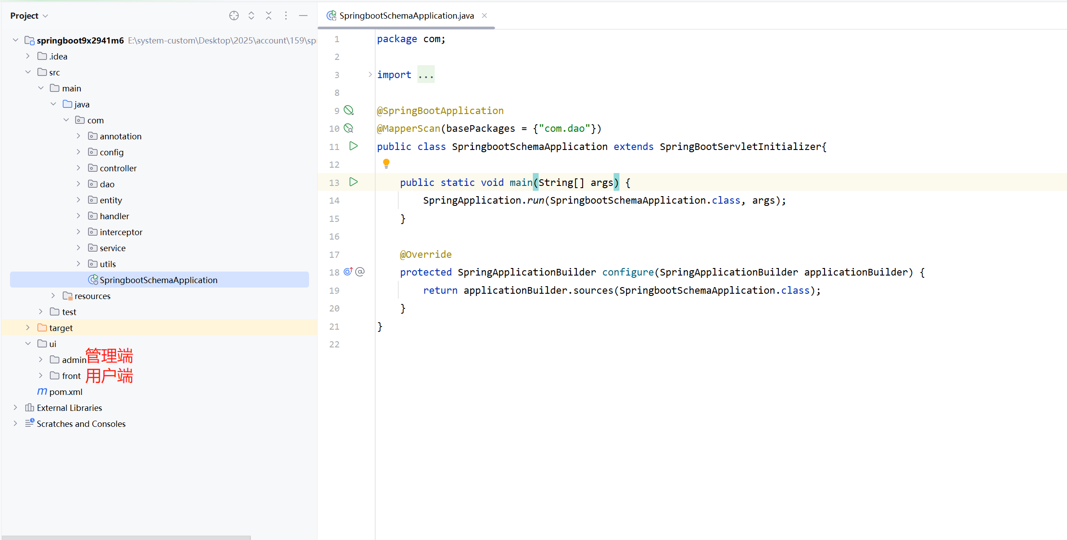Click the Select Opened File crosshair icon
This screenshot has width=1067, height=540.
click(x=234, y=16)
